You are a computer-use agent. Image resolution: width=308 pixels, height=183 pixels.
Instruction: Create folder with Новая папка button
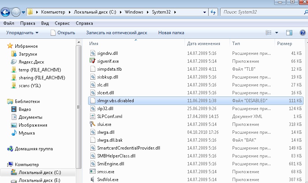point(171,33)
